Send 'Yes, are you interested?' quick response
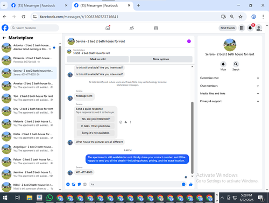Viewport: 269px width, 203px height. (95, 119)
